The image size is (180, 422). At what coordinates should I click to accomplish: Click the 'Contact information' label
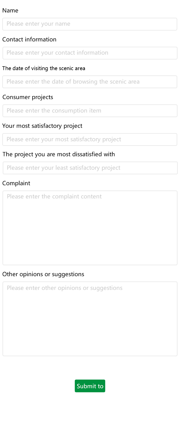pos(29,39)
